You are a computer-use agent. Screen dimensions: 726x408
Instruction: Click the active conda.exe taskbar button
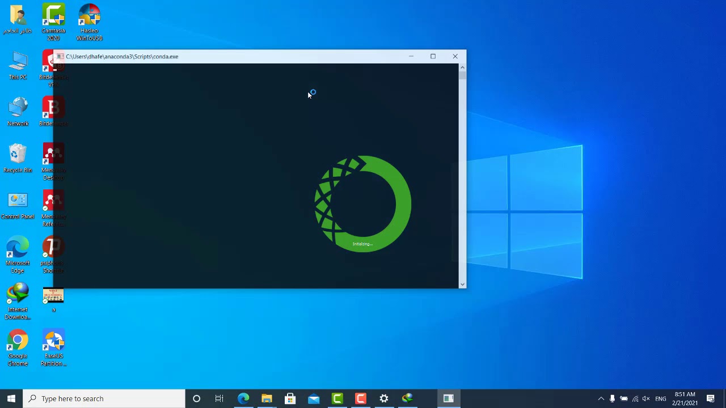click(448, 398)
